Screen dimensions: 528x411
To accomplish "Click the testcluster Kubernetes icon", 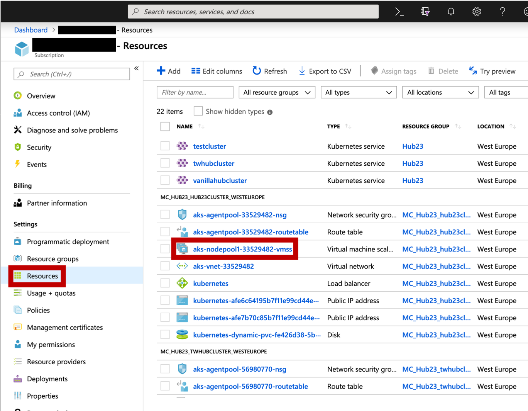I will pos(182,146).
